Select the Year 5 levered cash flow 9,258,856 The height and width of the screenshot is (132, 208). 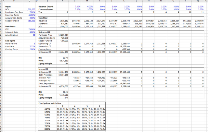125,86
